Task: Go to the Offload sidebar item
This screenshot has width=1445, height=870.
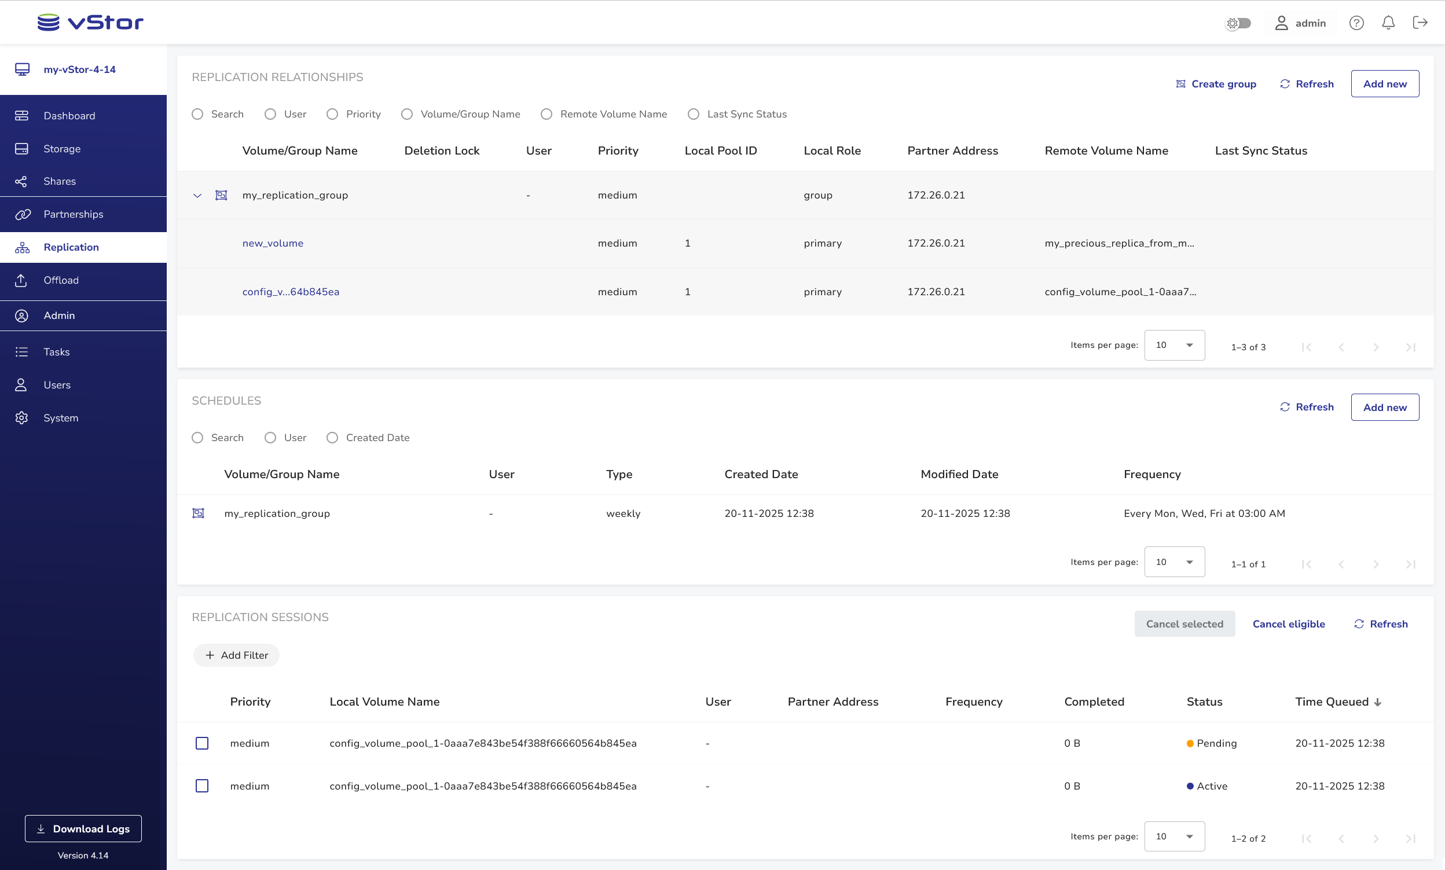Action: tap(61, 280)
